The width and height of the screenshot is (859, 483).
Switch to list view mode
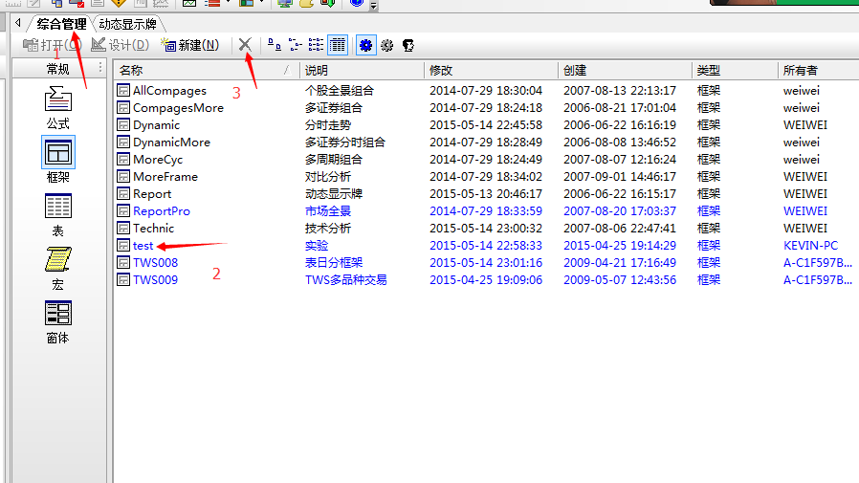click(x=316, y=45)
